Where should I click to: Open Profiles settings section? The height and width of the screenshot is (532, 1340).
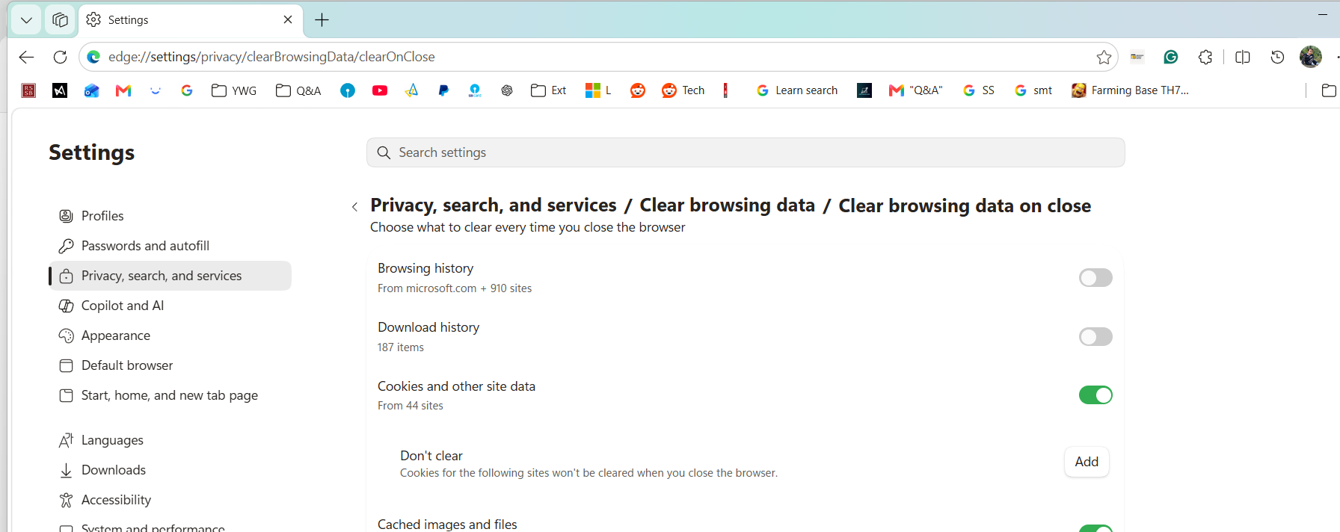[170, 216]
